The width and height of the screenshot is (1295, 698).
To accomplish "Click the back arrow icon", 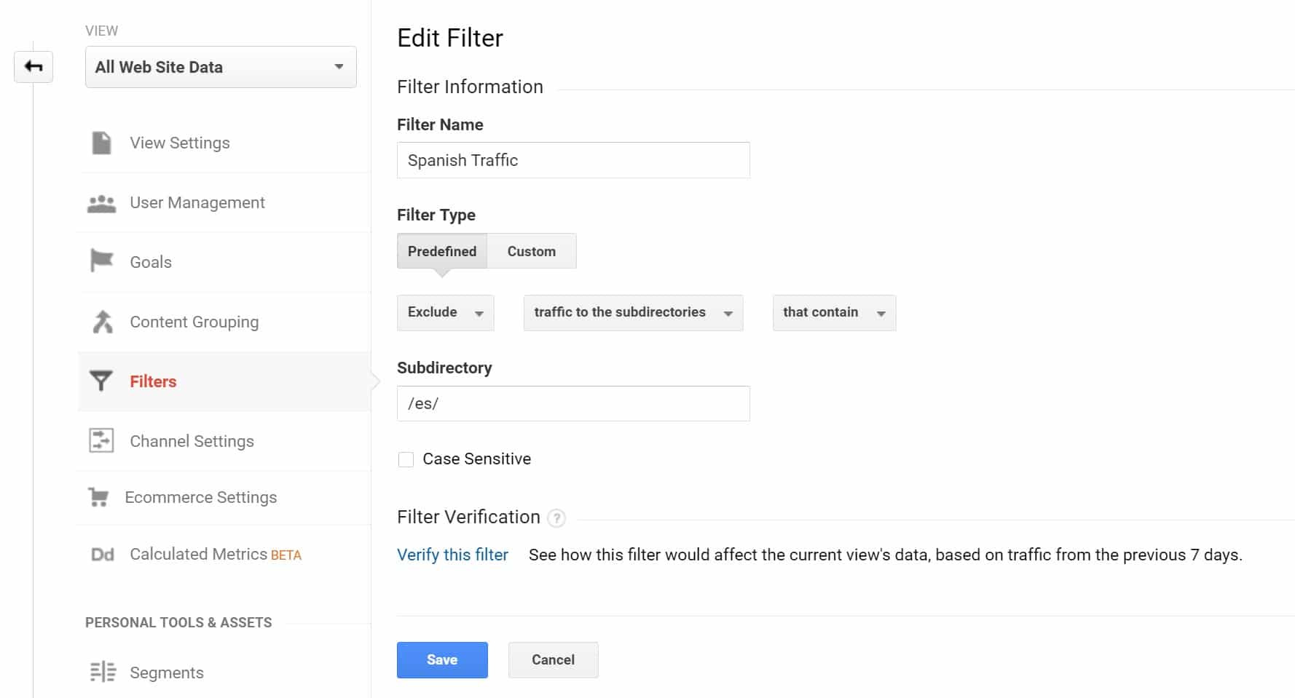I will coord(34,67).
